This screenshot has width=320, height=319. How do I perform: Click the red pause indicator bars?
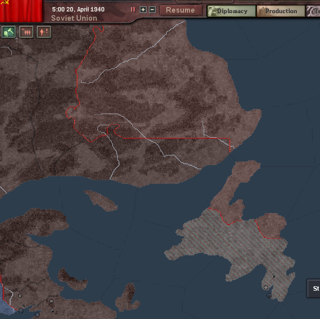click(x=133, y=10)
